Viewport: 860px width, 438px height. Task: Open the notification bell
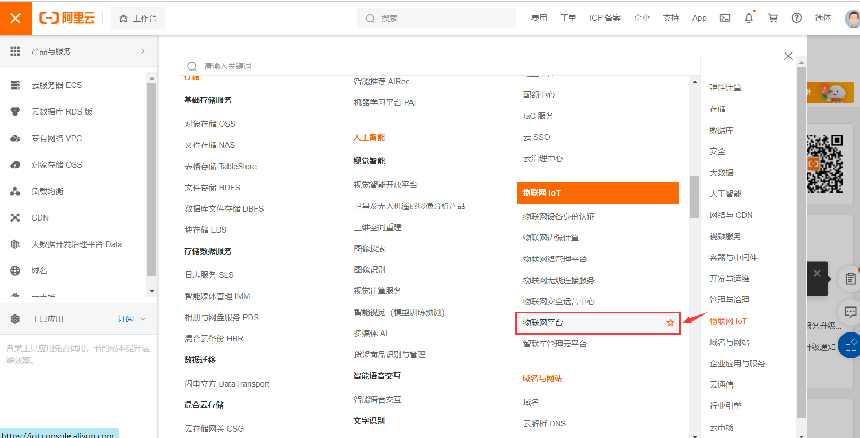coord(749,18)
